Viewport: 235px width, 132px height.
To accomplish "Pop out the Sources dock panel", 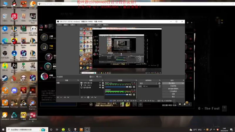I will pos(103,80).
